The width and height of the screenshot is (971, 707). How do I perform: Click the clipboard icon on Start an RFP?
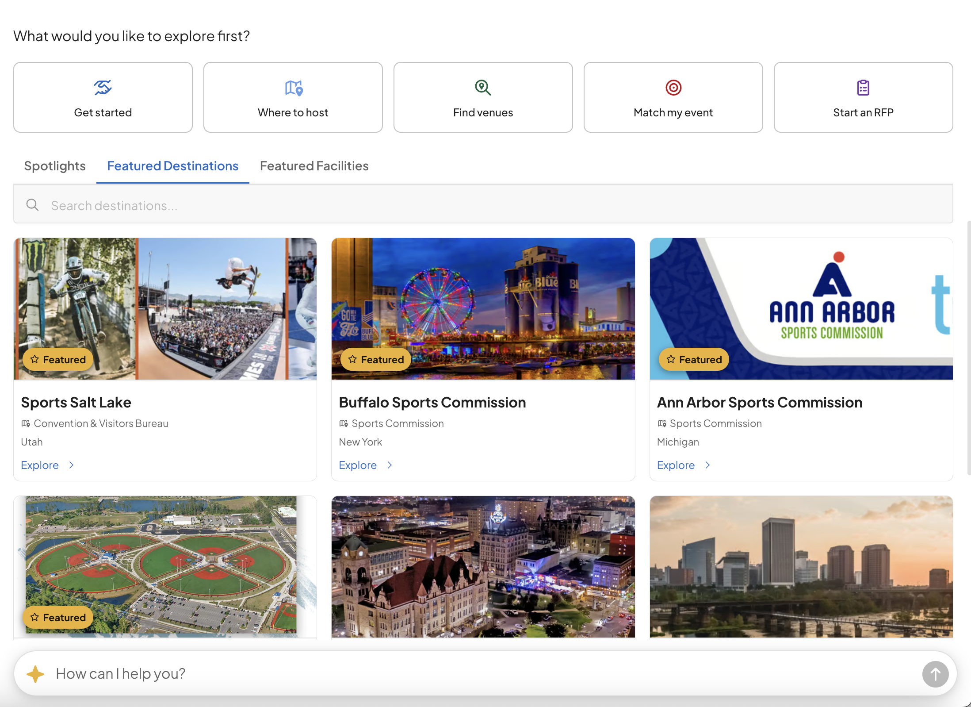863,88
